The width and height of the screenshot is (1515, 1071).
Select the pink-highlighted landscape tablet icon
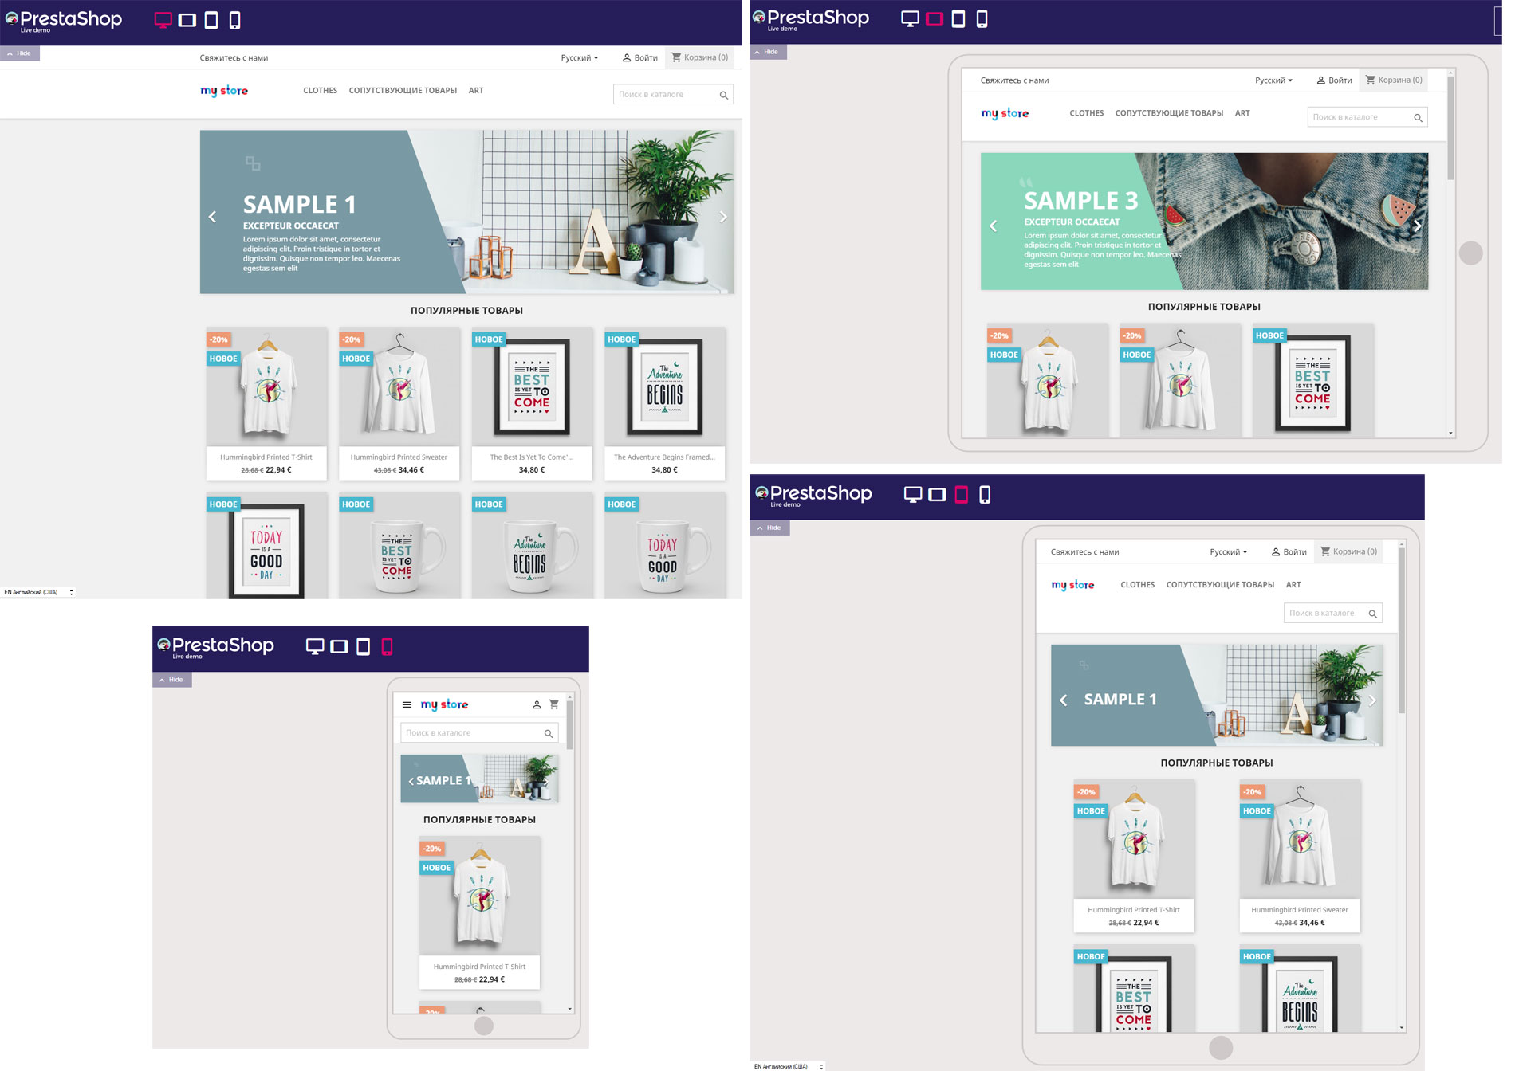point(935,19)
